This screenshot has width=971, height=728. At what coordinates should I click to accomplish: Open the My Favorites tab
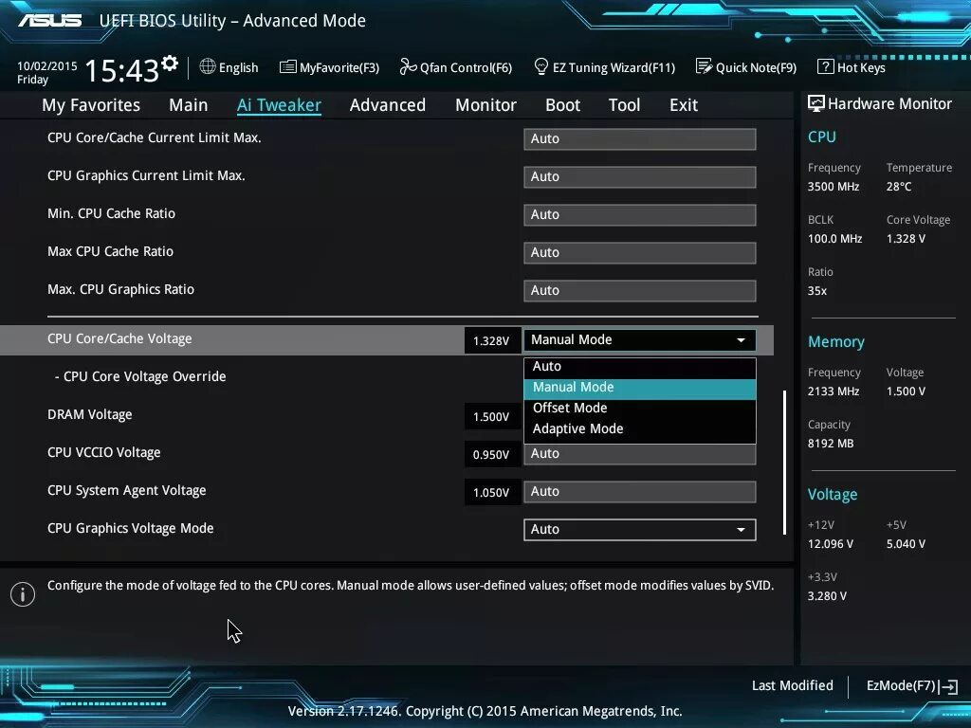[x=91, y=105]
